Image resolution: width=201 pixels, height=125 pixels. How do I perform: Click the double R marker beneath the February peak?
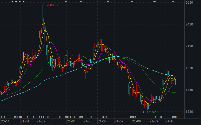pos(43,117)
